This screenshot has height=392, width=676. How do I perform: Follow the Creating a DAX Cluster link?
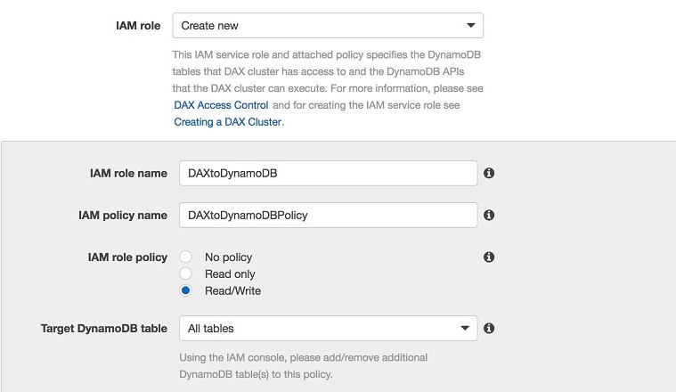tap(227, 122)
